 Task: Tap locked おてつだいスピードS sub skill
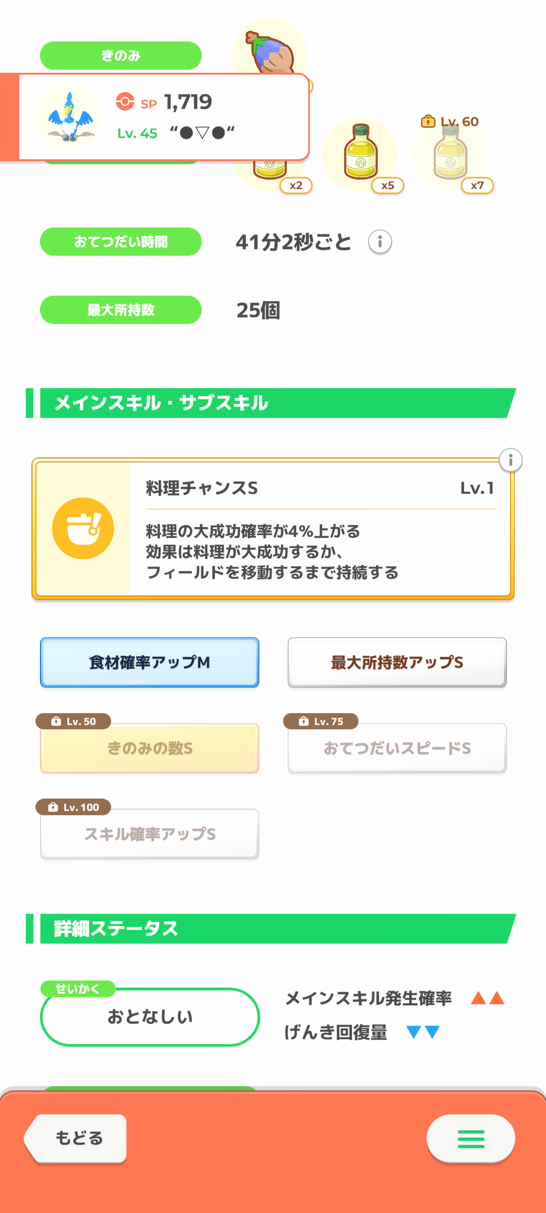(397, 748)
